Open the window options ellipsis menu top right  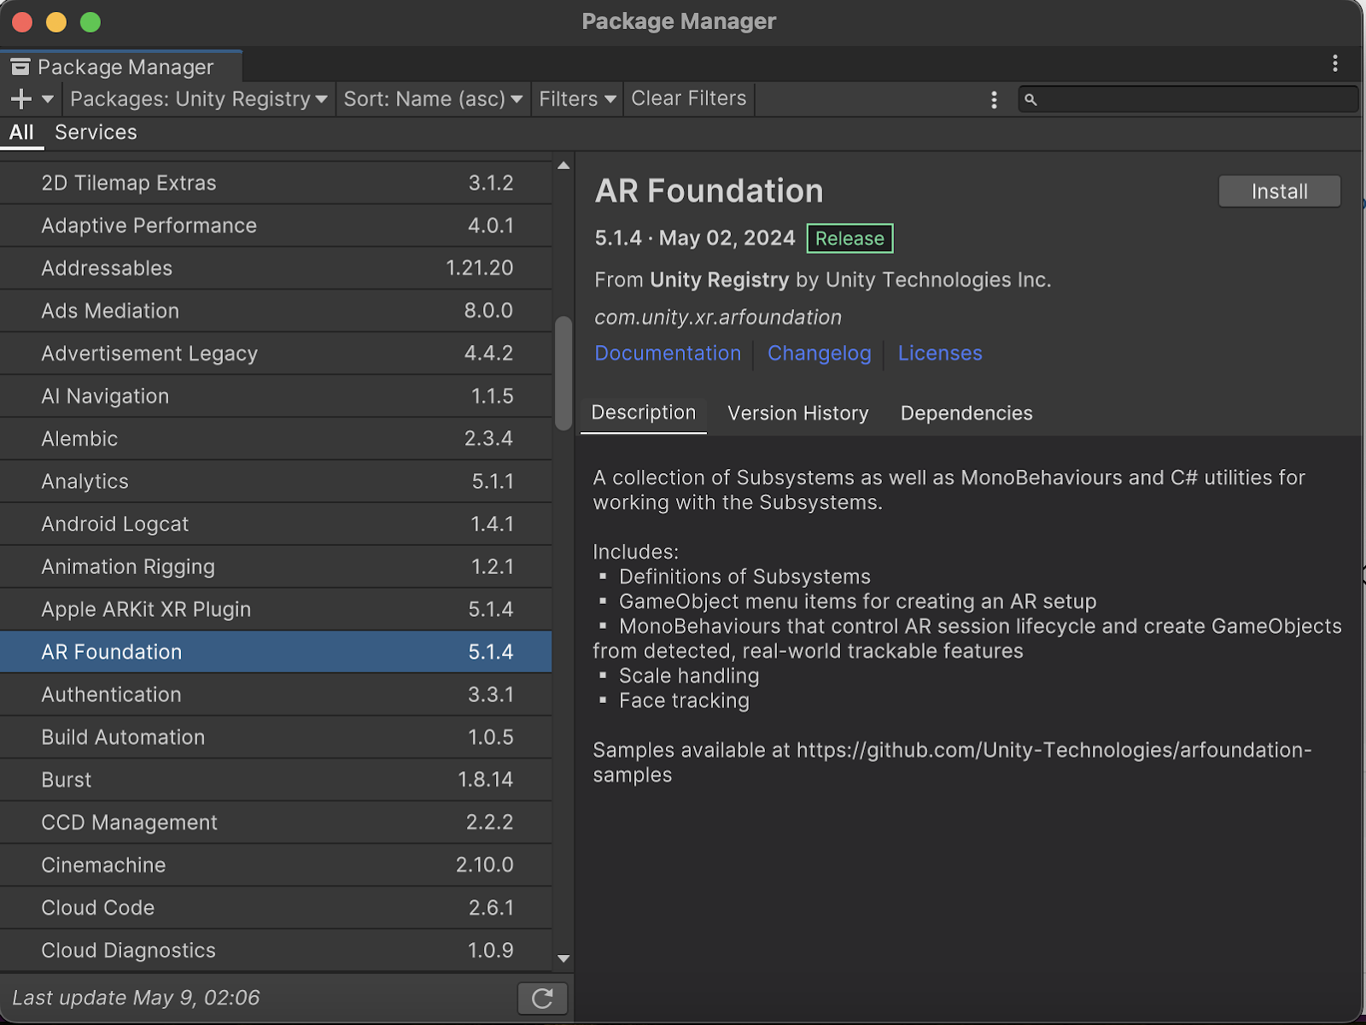click(1336, 62)
